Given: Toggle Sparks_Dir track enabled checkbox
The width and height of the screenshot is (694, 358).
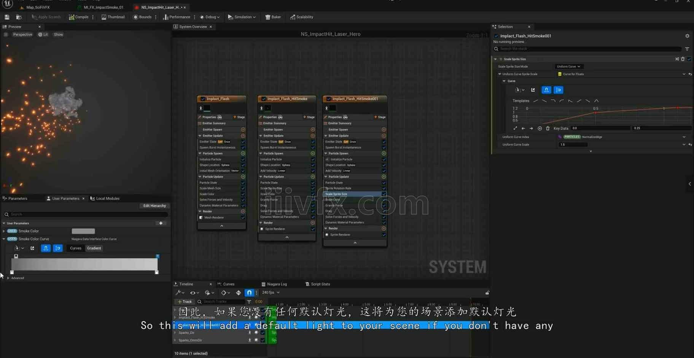Looking at the screenshot, I should tap(263, 333).
